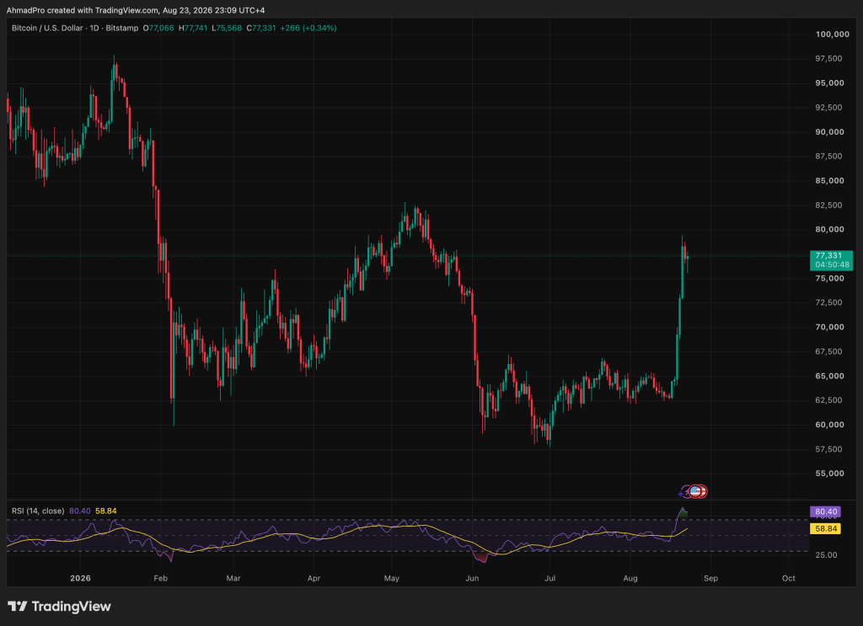Click the 90,000 price axis label
863x626 pixels.
point(829,132)
